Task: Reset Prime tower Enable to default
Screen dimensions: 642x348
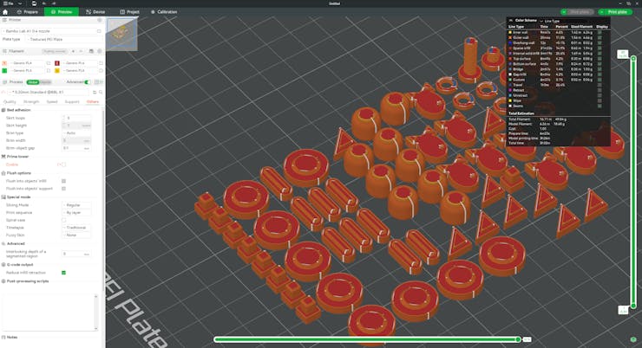Action: 58,164
